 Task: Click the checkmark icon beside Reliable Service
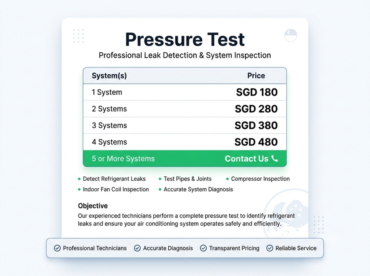click(x=270, y=248)
